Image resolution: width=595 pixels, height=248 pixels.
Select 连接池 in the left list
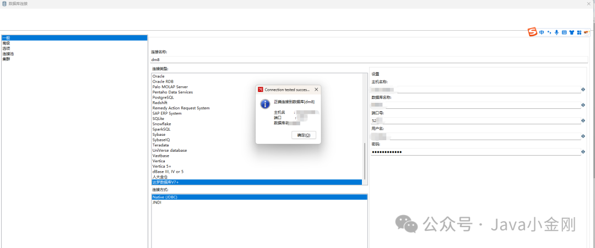pyautogui.click(x=8, y=54)
